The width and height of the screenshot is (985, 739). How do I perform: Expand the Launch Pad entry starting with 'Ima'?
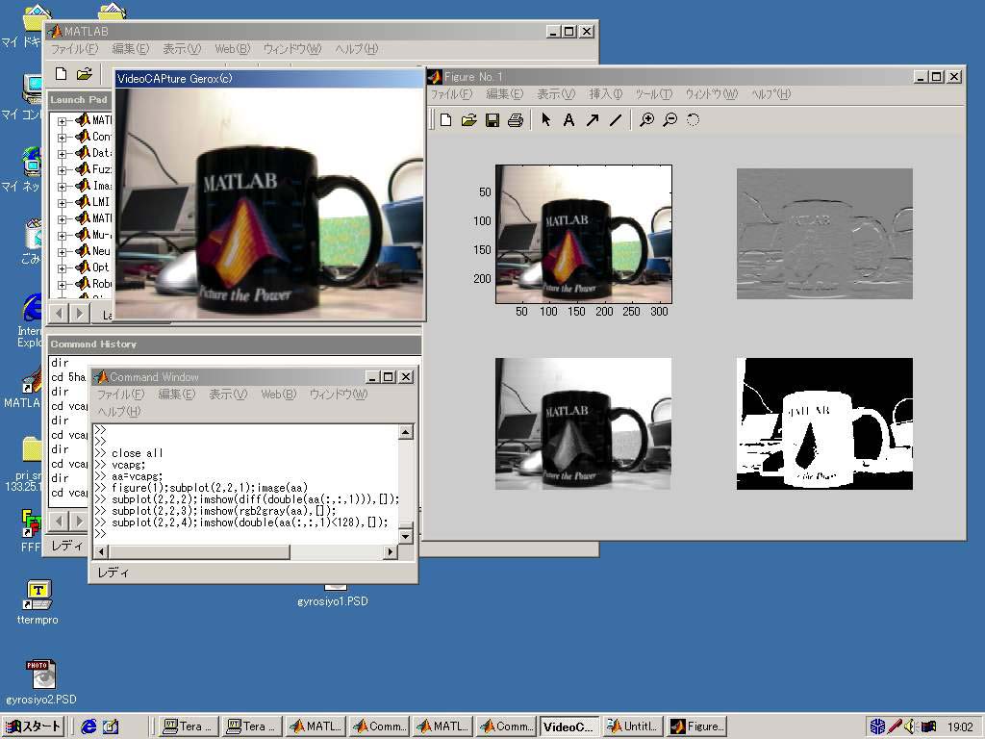click(62, 186)
